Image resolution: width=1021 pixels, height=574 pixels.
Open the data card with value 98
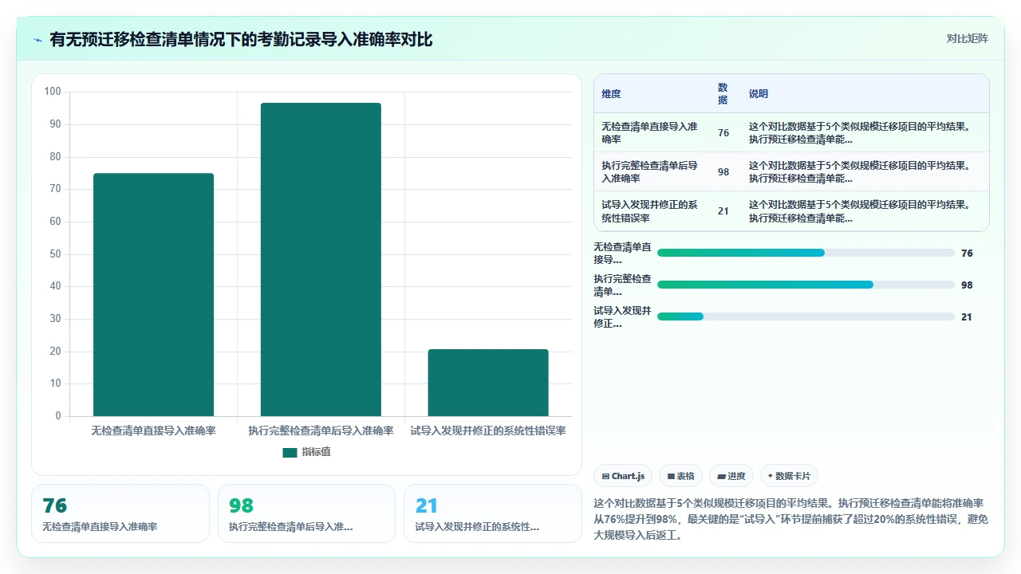(x=307, y=513)
